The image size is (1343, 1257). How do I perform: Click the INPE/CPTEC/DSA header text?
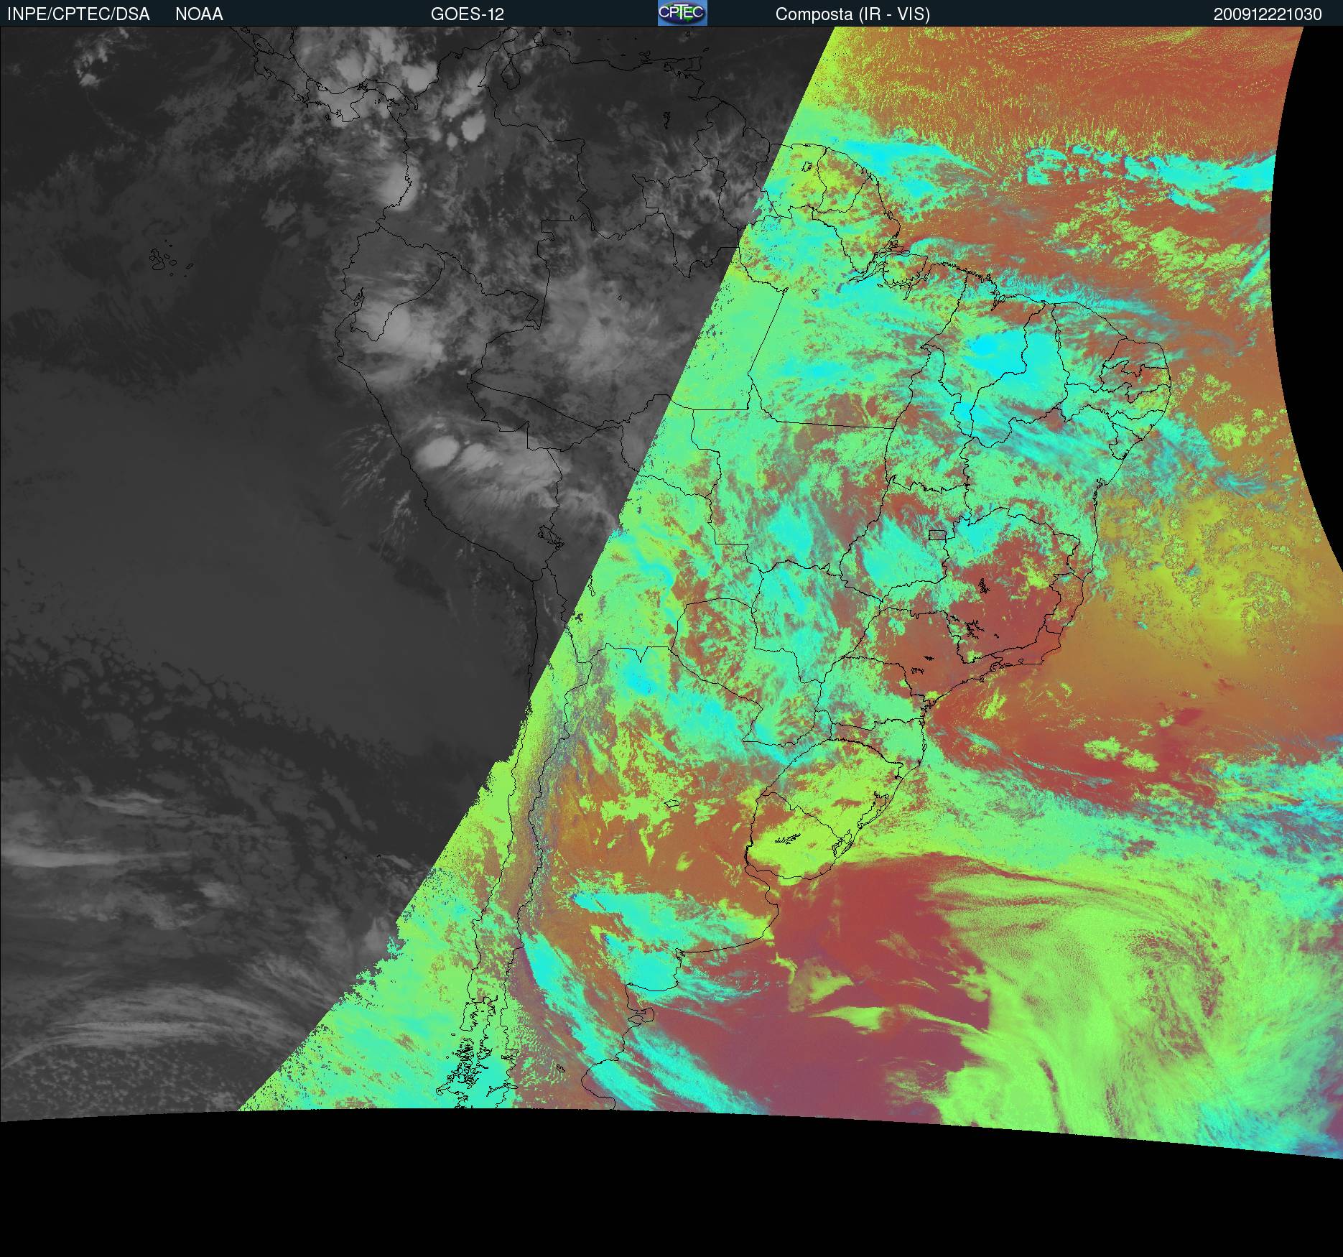(x=78, y=14)
